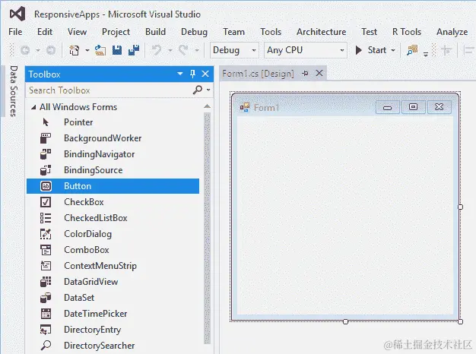Pick the ColorDialog icon
The image size is (476, 354).
coord(46,234)
